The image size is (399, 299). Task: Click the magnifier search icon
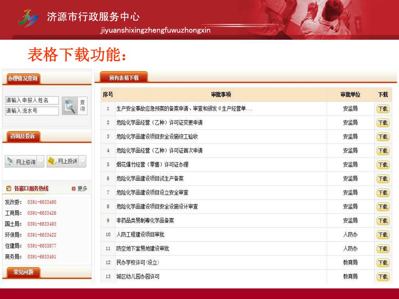click(x=70, y=106)
